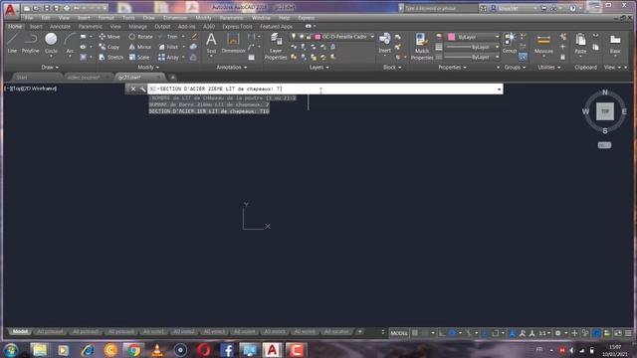The width and height of the screenshot is (637, 358).
Task: Click the Measure utility
Action: (x=543, y=43)
